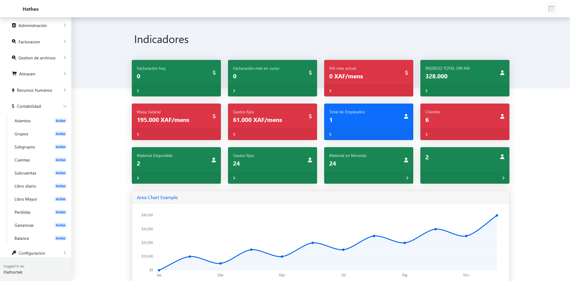Click the dollar icon on IVA mes actual card
The image size is (570, 281).
coord(406,73)
